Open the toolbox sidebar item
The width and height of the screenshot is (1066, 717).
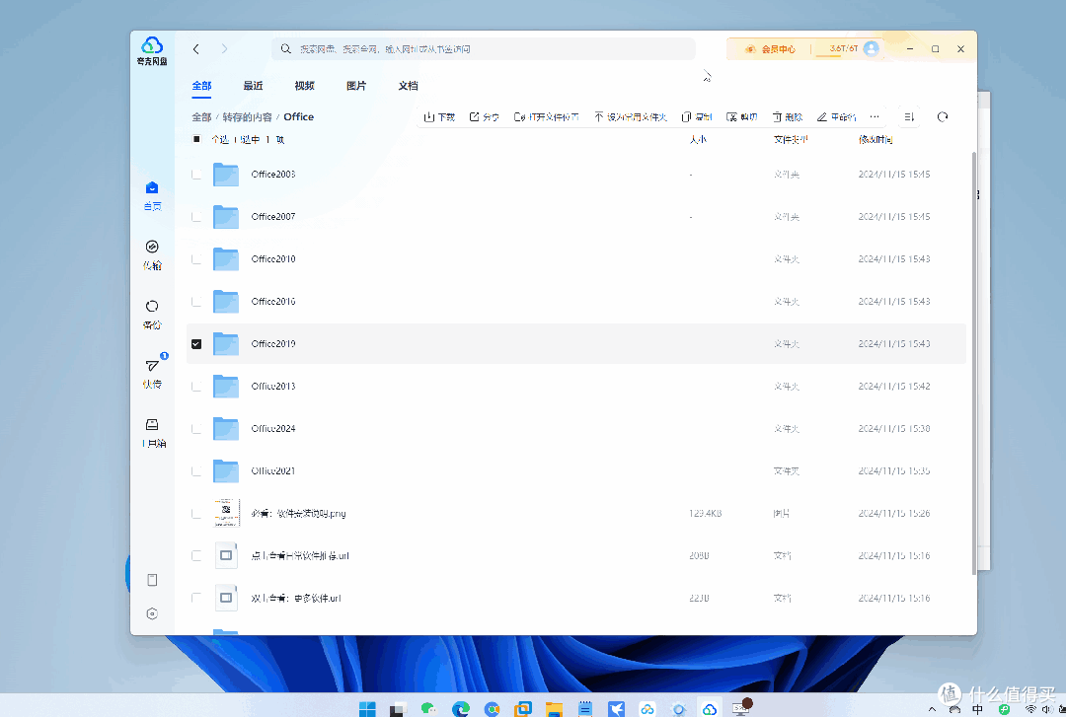(x=152, y=433)
